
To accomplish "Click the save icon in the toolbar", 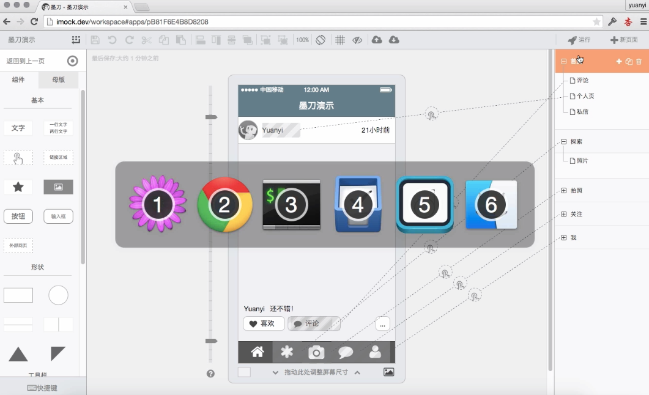I will 95,40.
